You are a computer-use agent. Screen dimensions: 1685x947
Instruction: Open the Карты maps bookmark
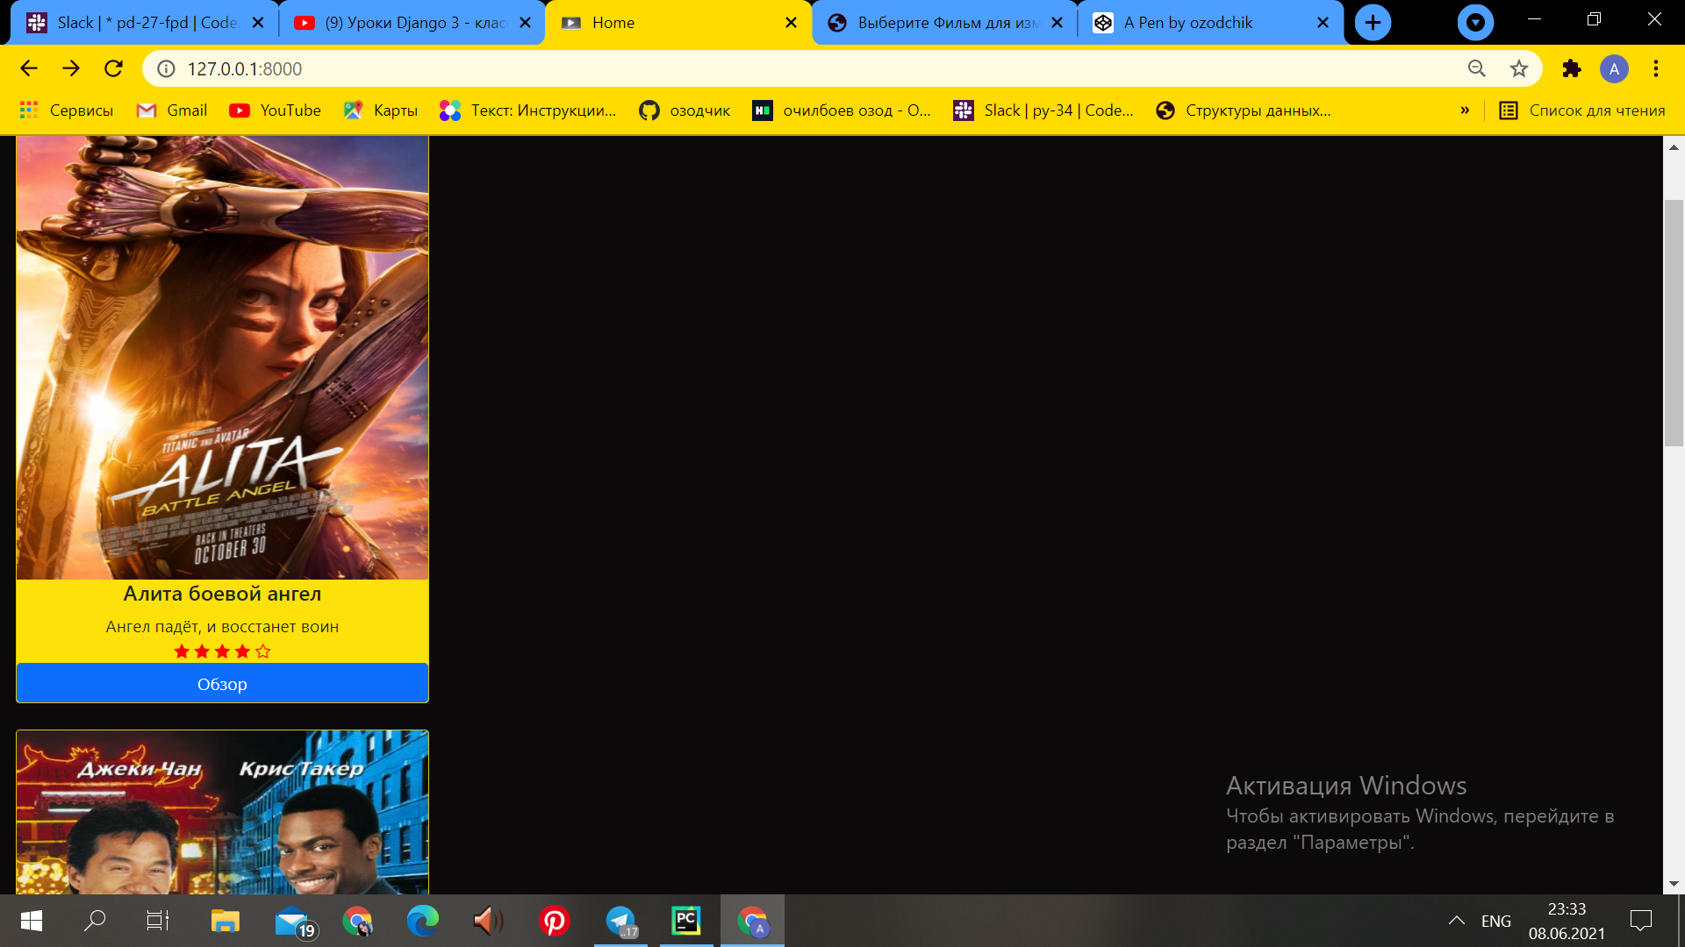380,110
